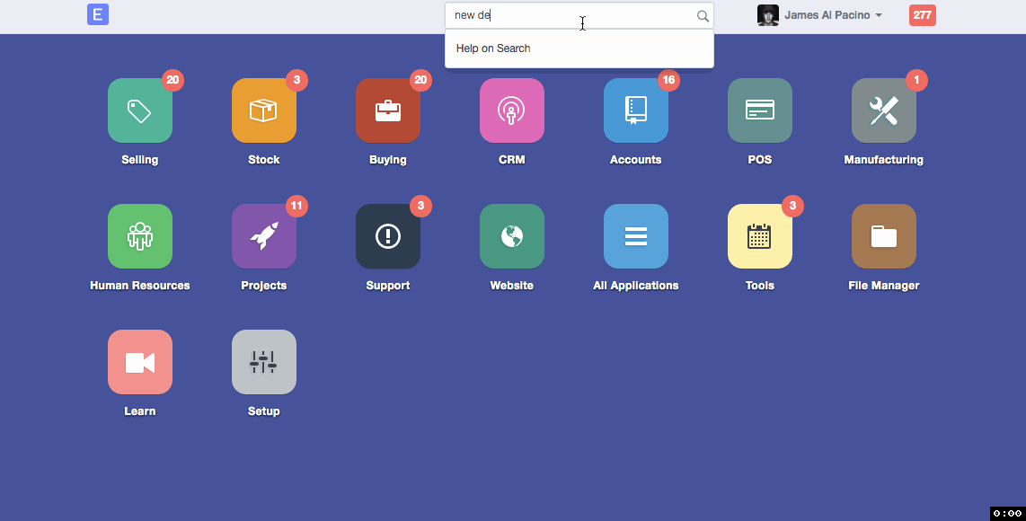The image size is (1026, 521).
Task: Launch the Buying module
Action: click(x=388, y=110)
